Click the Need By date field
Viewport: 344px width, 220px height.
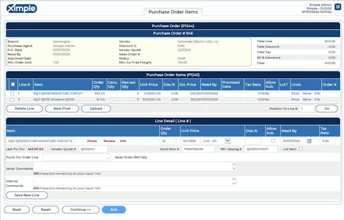pyautogui.click(x=294, y=141)
